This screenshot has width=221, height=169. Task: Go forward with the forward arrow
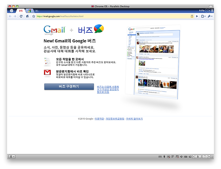click(15, 16)
